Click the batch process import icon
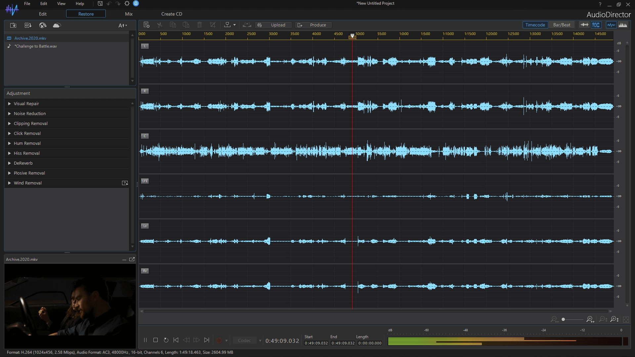The image size is (635, 357). 28,25
